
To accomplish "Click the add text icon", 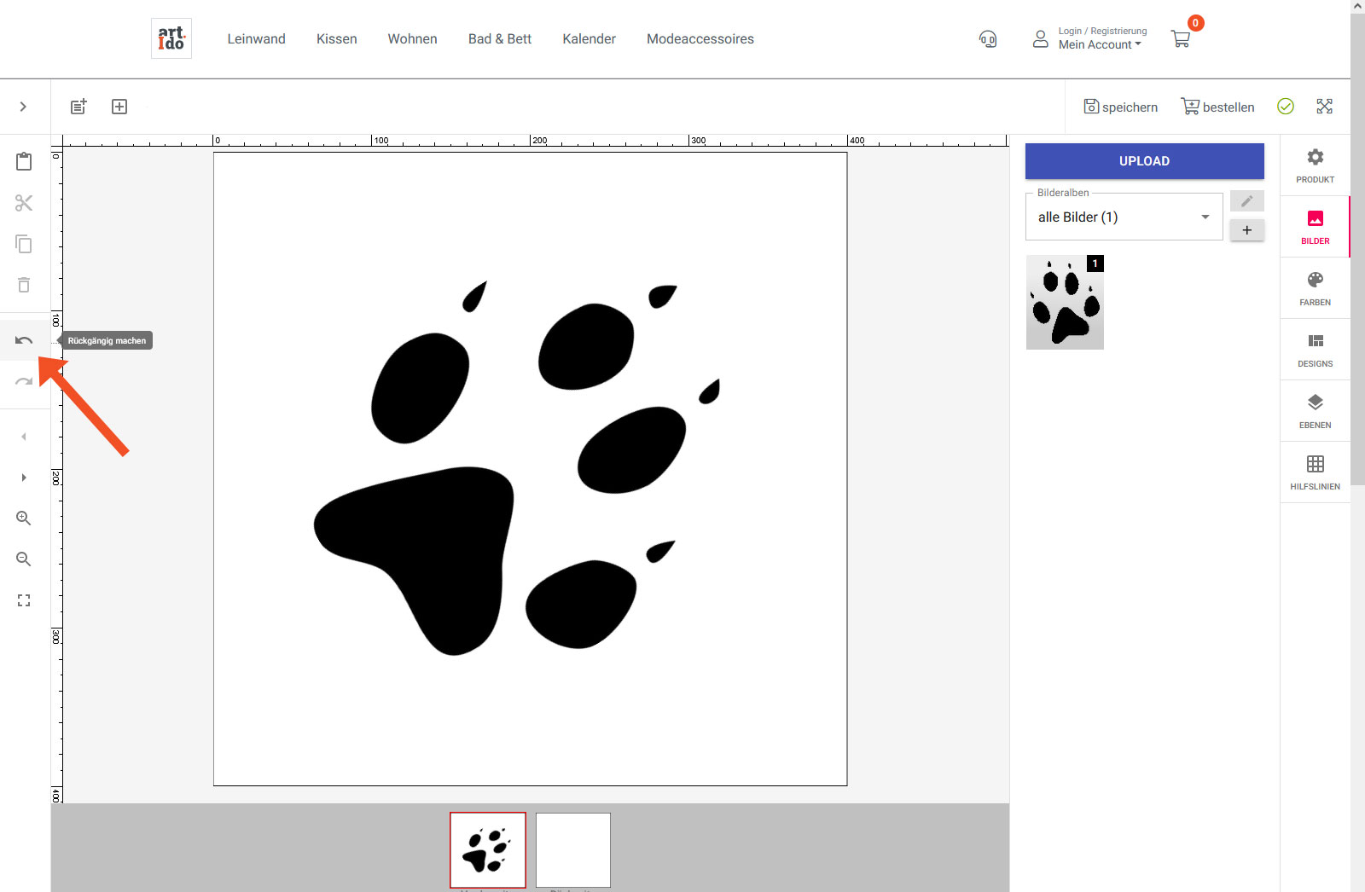I will tap(78, 107).
